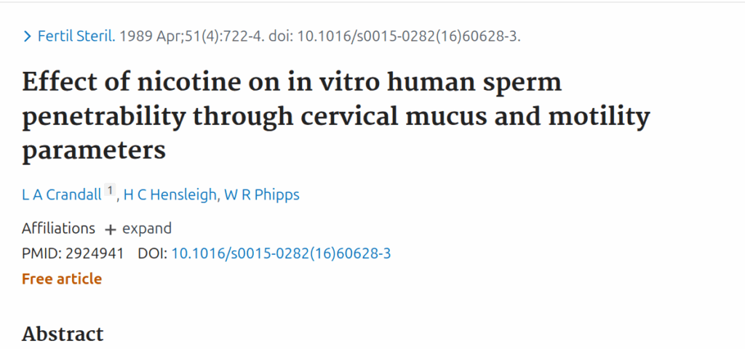Open author H C Hensleigh's link

pyautogui.click(x=169, y=194)
